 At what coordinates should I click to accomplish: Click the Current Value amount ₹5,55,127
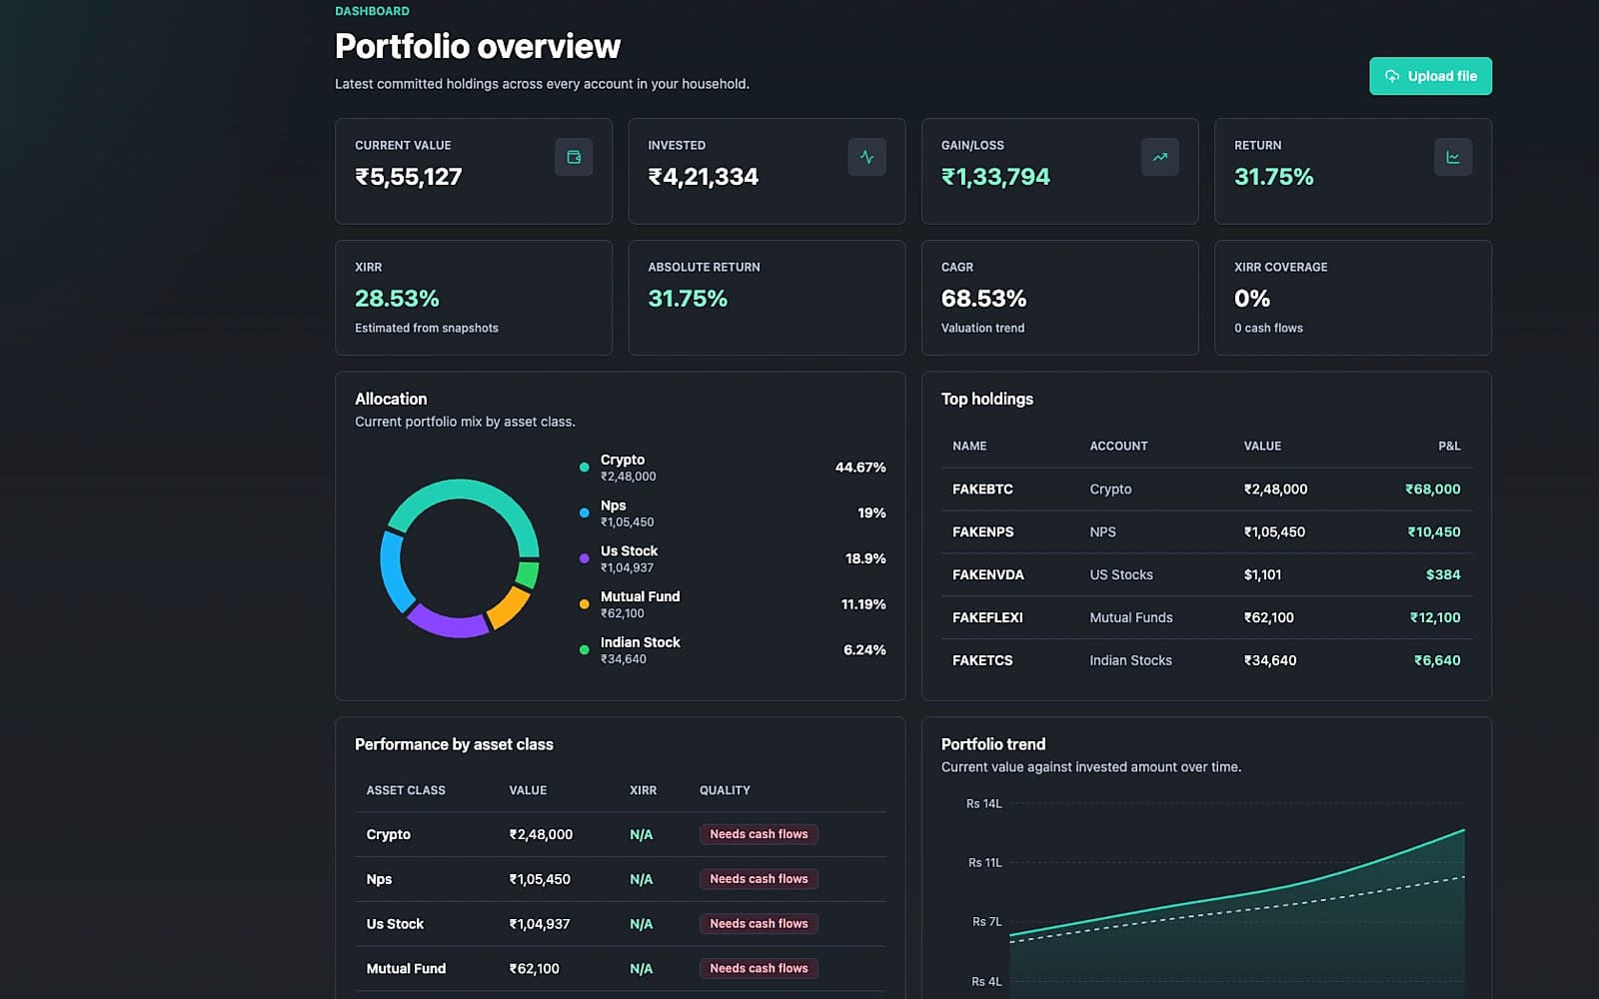point(409,177)
